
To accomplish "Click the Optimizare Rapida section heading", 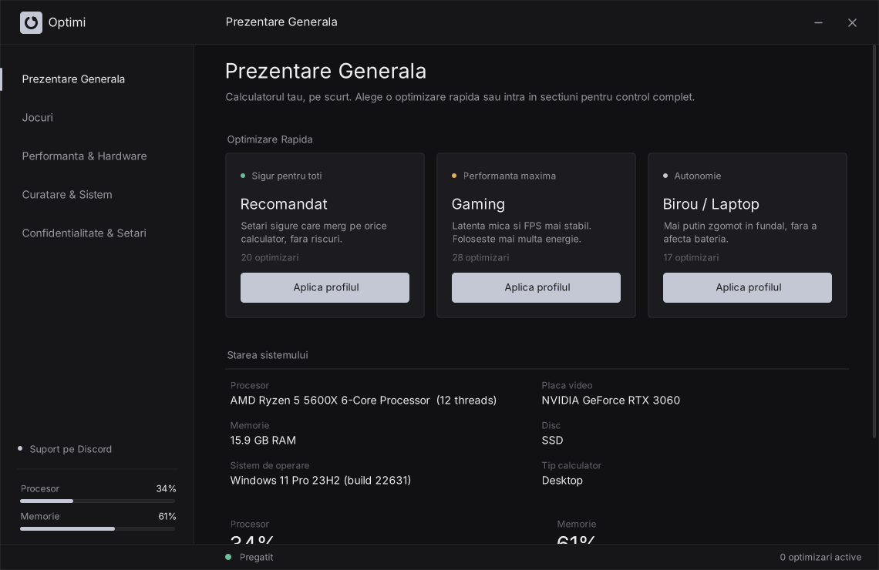I will point(270,139).
